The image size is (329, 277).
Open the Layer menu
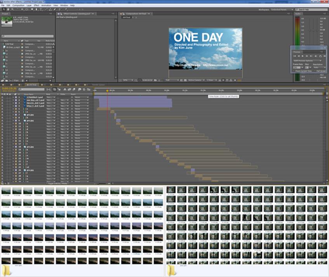pyautogui.click(x=29, y=5)
